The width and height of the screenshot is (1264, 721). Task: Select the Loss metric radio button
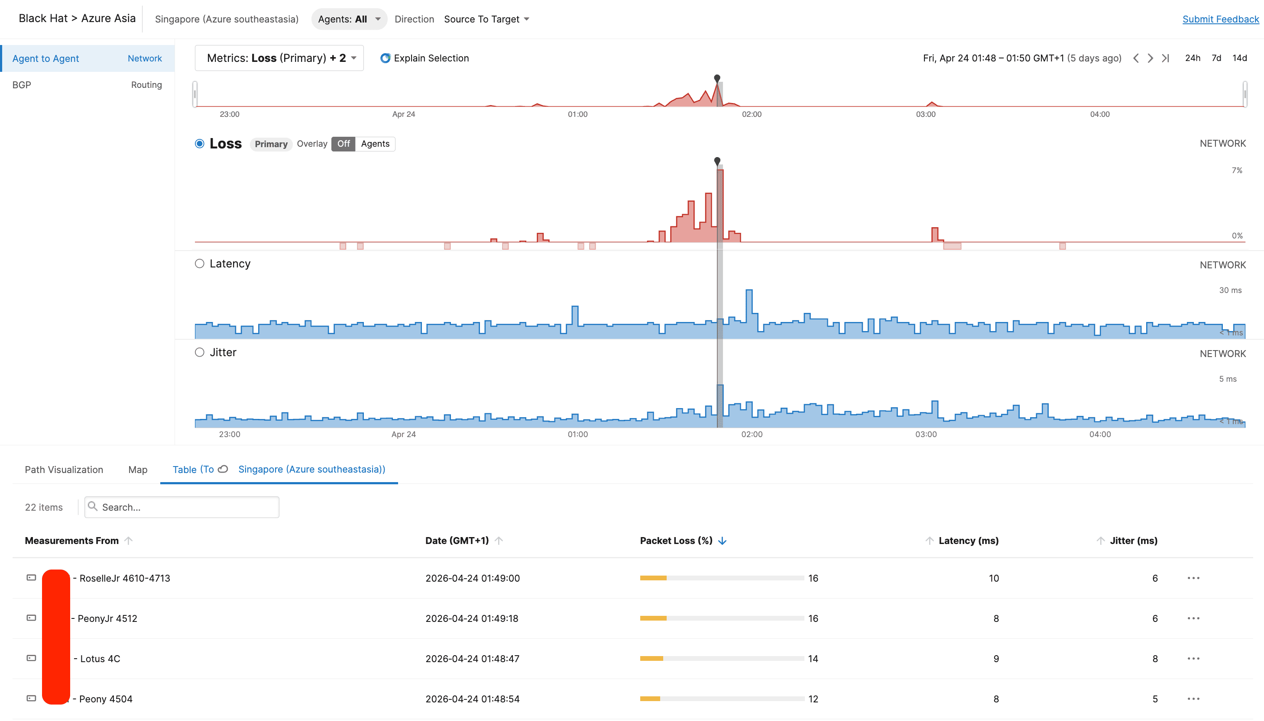tap(199, 144)
